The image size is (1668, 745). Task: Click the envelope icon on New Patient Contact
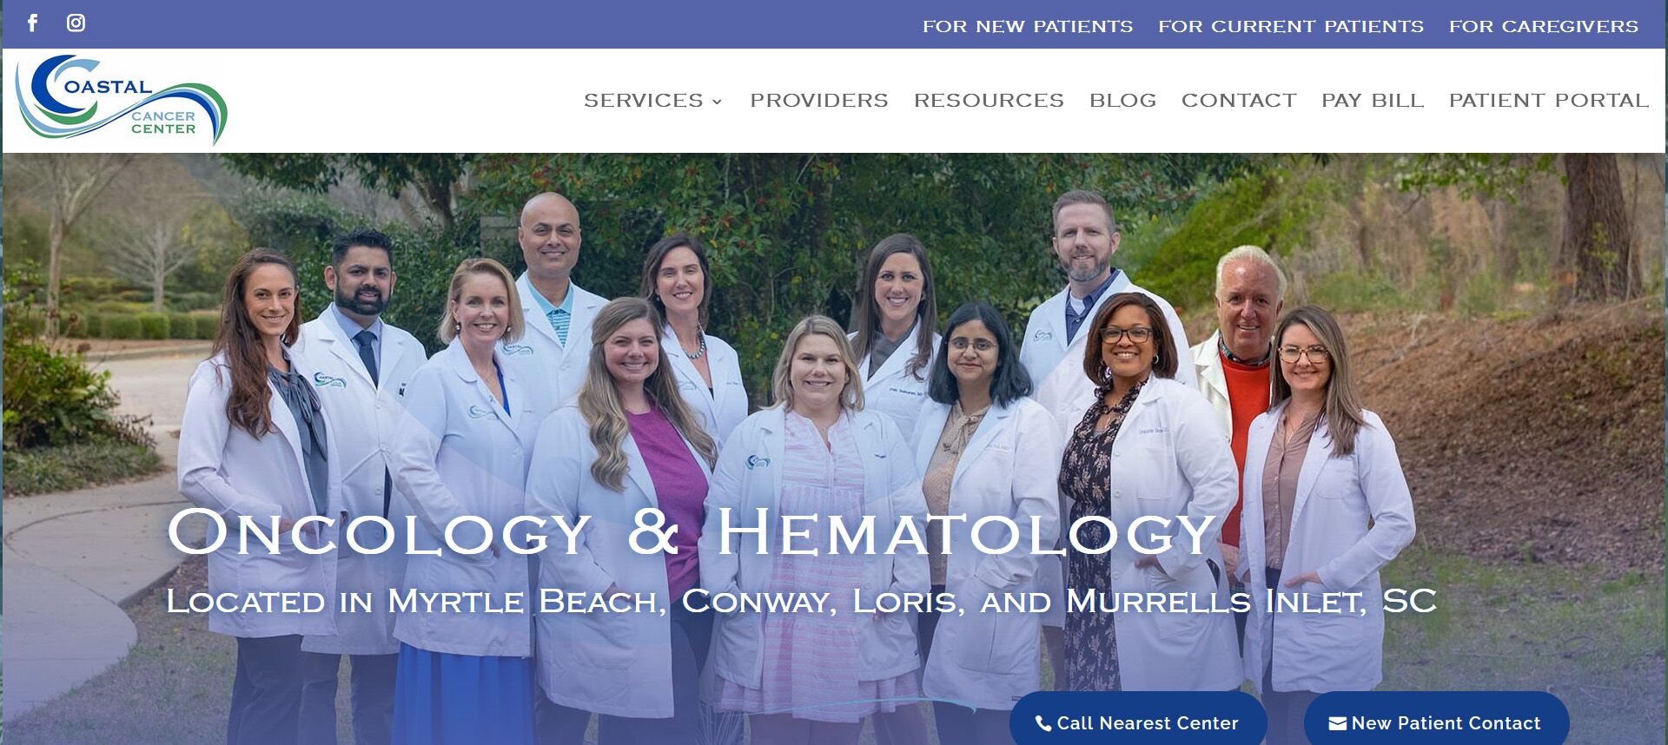(x=1338, y=723)
